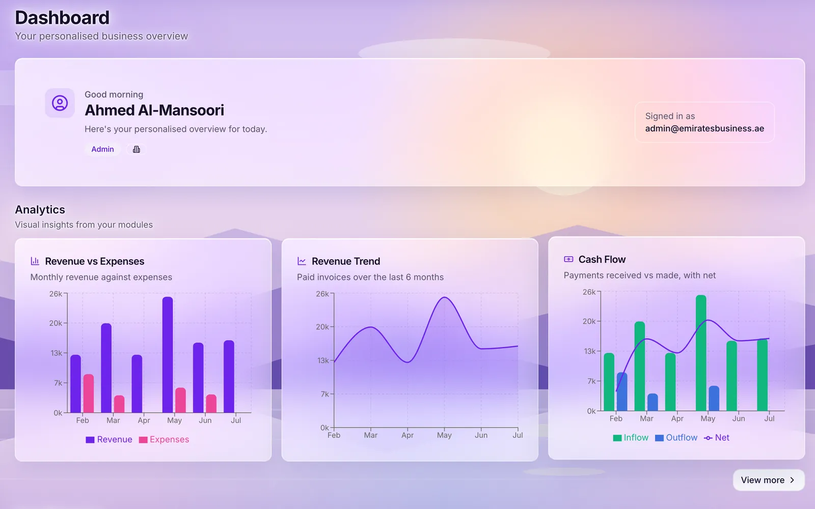This screenshot has width=815, height=509.
Task: Click the May revenue bar in Revenue vs Expenses
Action: (168, 355)
